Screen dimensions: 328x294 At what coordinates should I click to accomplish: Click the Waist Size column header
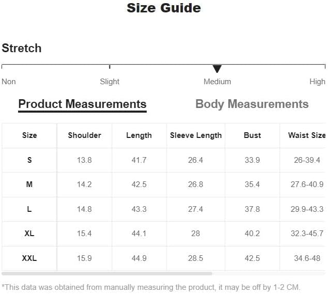coord(307,135)
